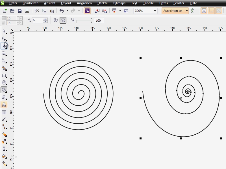Screen dimensions: 226x169
Task: Enable symmetric spiral mode
Action: click(55, 20)
